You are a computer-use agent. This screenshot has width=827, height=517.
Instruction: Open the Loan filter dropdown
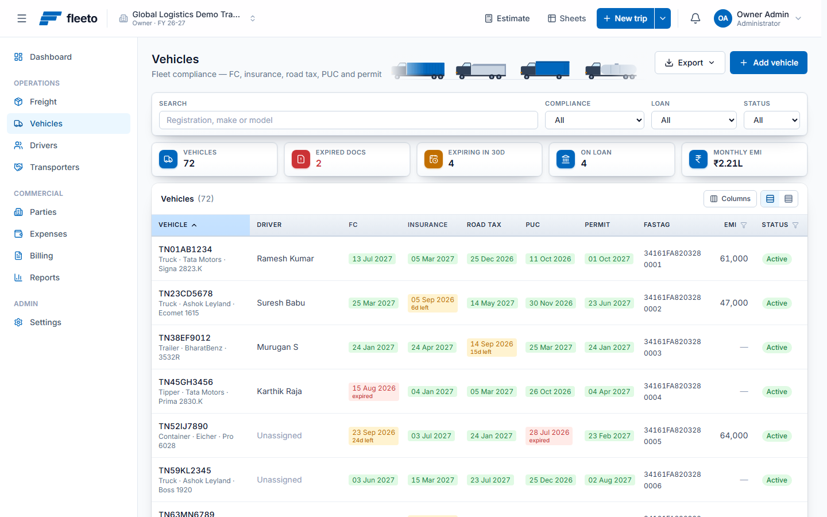coord(694,120)
